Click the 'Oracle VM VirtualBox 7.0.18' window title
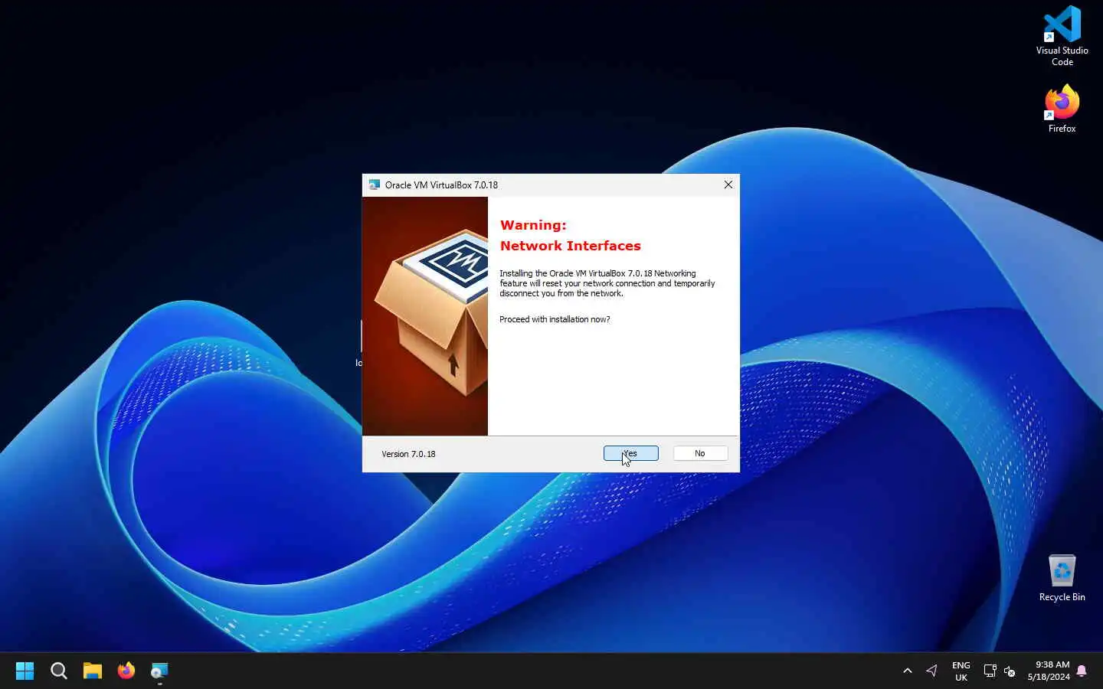Screen dimensions: 1103x689 441,184
